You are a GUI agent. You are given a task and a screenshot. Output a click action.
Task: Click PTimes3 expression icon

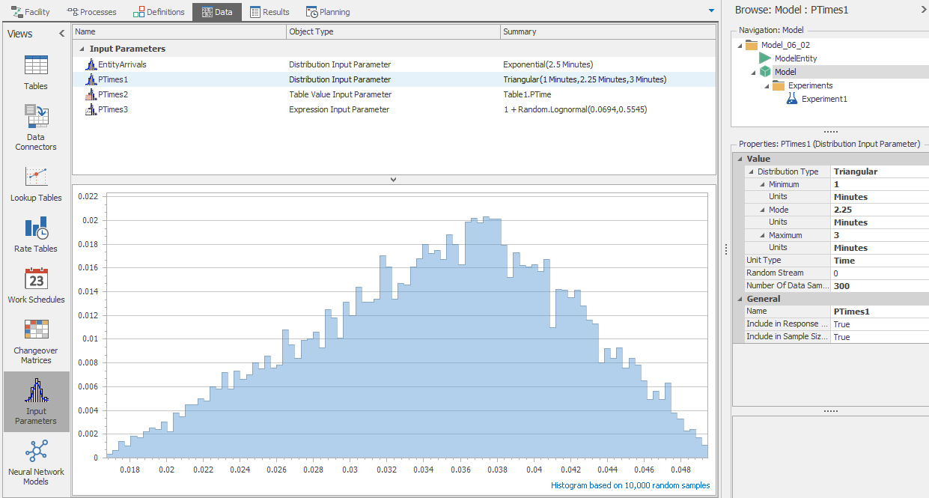[x=91, y=109]
